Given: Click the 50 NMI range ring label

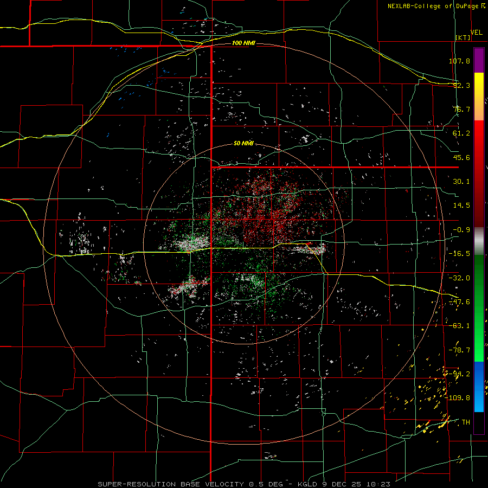Looking at the screenshot, I should point(243,144).
